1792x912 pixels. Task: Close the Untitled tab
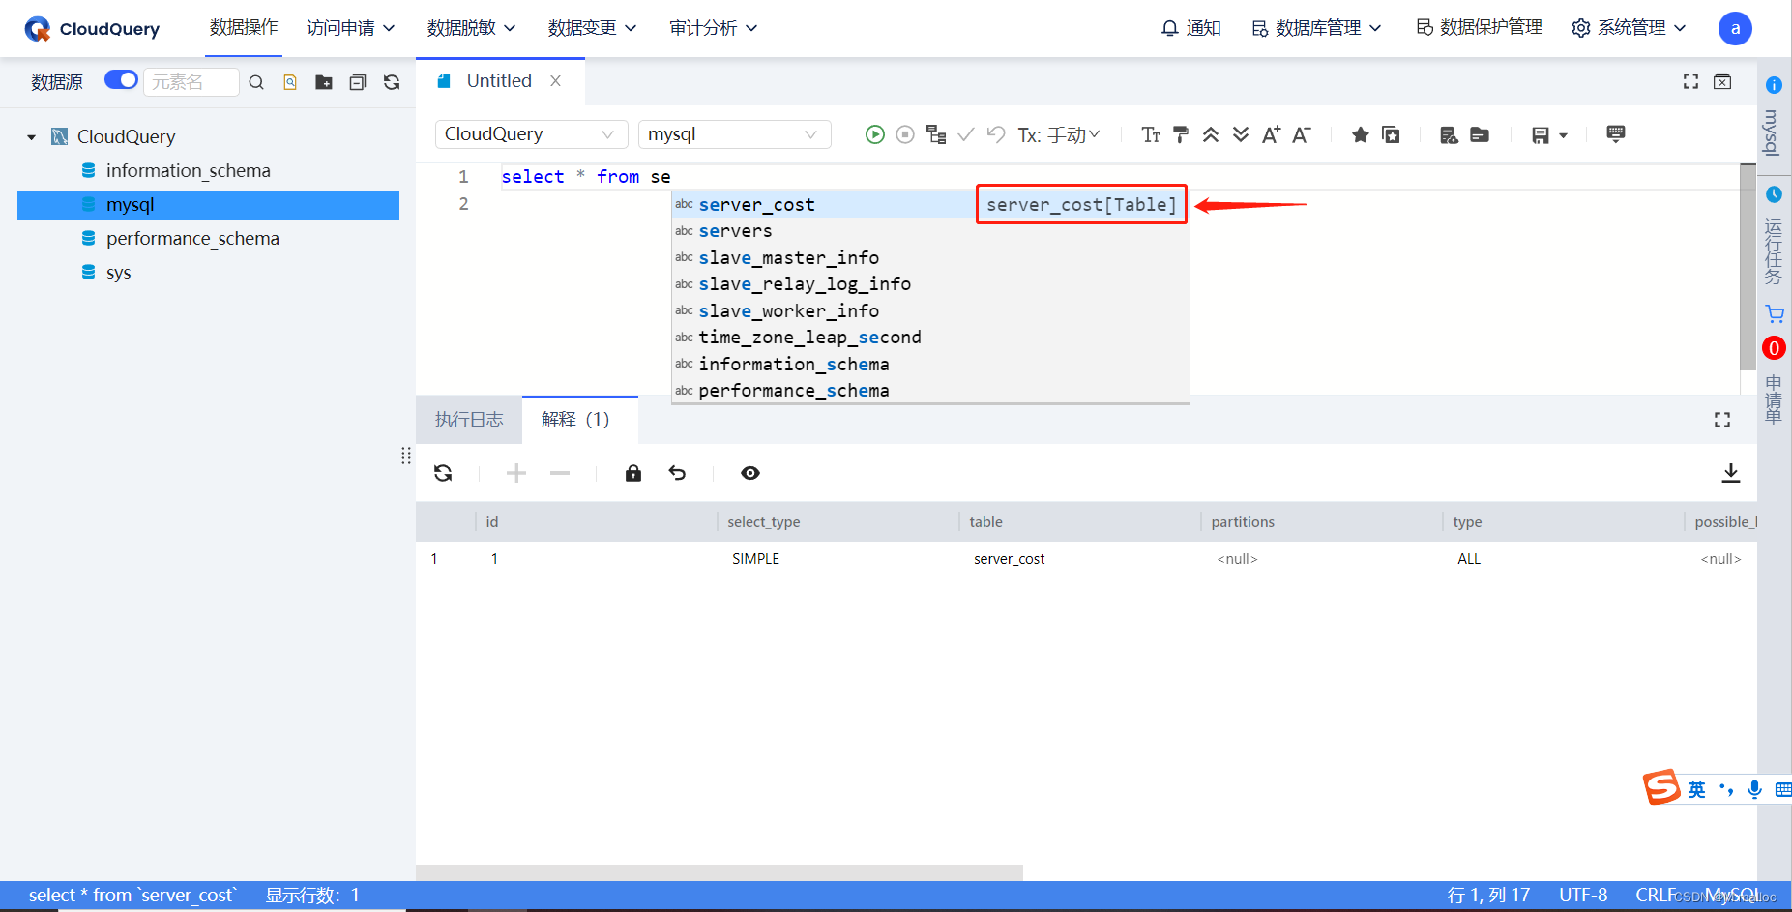(x=556, y=81)
